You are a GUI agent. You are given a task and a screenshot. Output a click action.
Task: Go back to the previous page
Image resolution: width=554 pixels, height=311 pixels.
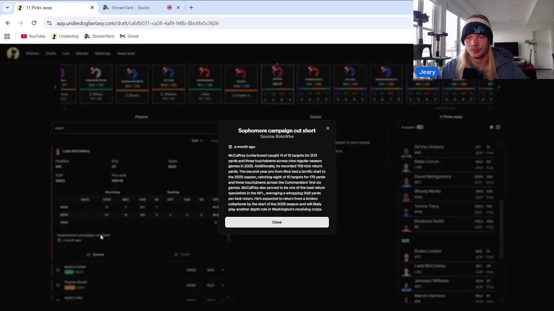click(x=8, y=23)
